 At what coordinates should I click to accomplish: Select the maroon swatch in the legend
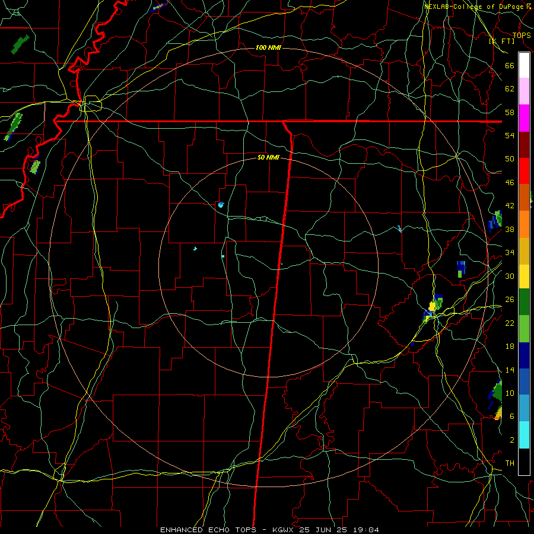click(524, 145)
